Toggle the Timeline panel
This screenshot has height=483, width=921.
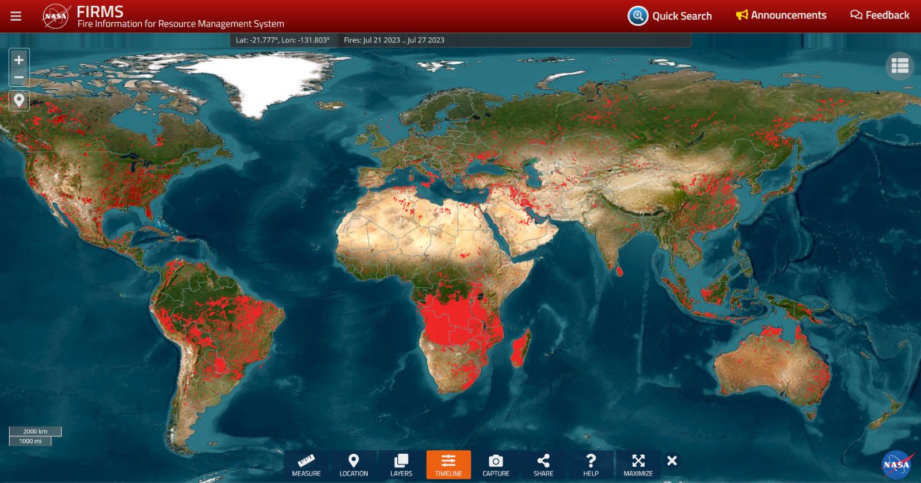click(448, 465)
